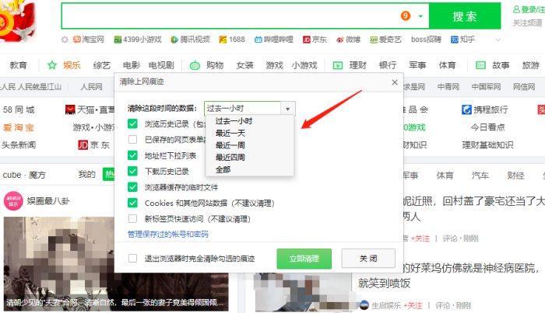Open the 关注频道 link

click(x=527, y=23)
